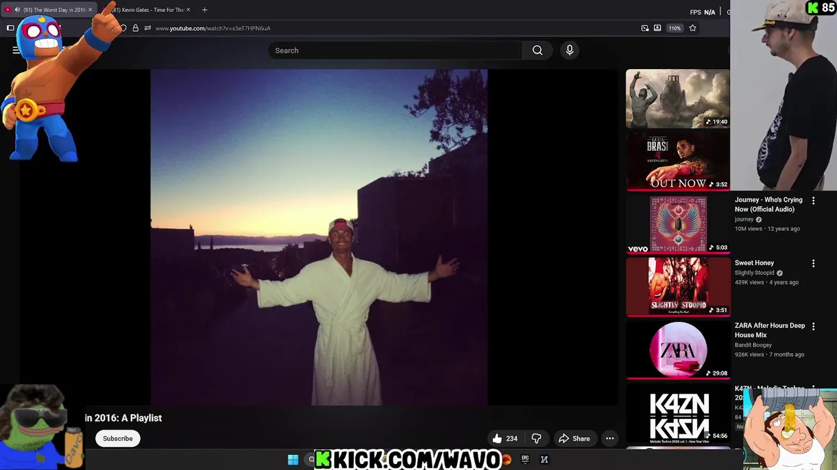Close the 'The Worst Day in 2016' tab

tap(90, 10)
